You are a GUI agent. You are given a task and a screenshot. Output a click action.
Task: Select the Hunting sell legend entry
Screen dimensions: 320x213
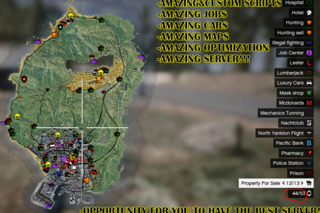294,33
